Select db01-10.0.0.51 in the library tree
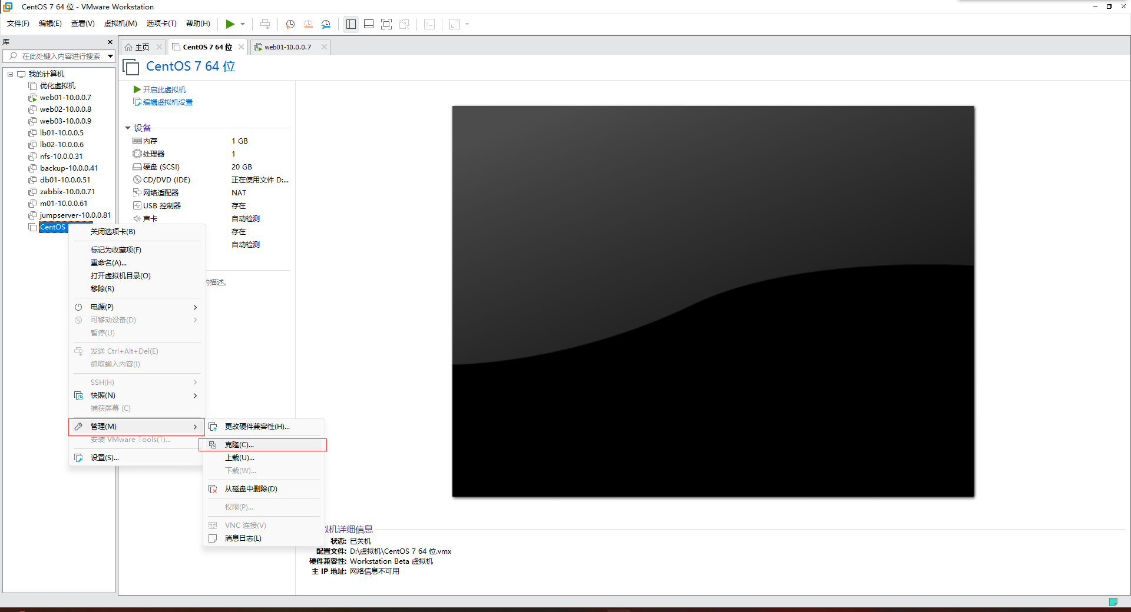The height and width of the screenshot is (612, 1131). [65, 180]
